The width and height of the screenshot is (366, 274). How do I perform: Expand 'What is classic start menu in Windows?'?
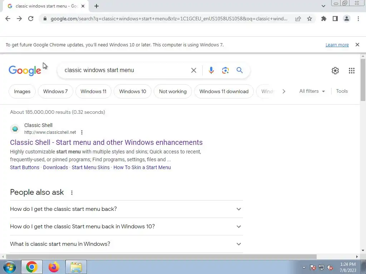click(x=126, y=244)
